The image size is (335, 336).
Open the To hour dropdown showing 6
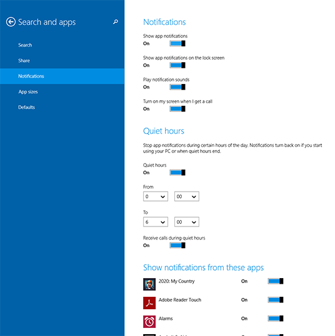coord(156,222)
